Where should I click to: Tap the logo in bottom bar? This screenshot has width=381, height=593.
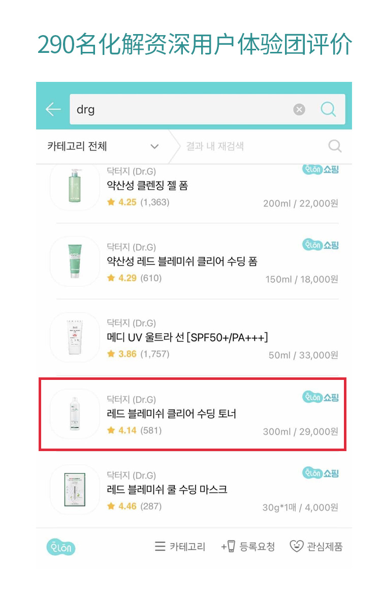click(x=60, y=547)
